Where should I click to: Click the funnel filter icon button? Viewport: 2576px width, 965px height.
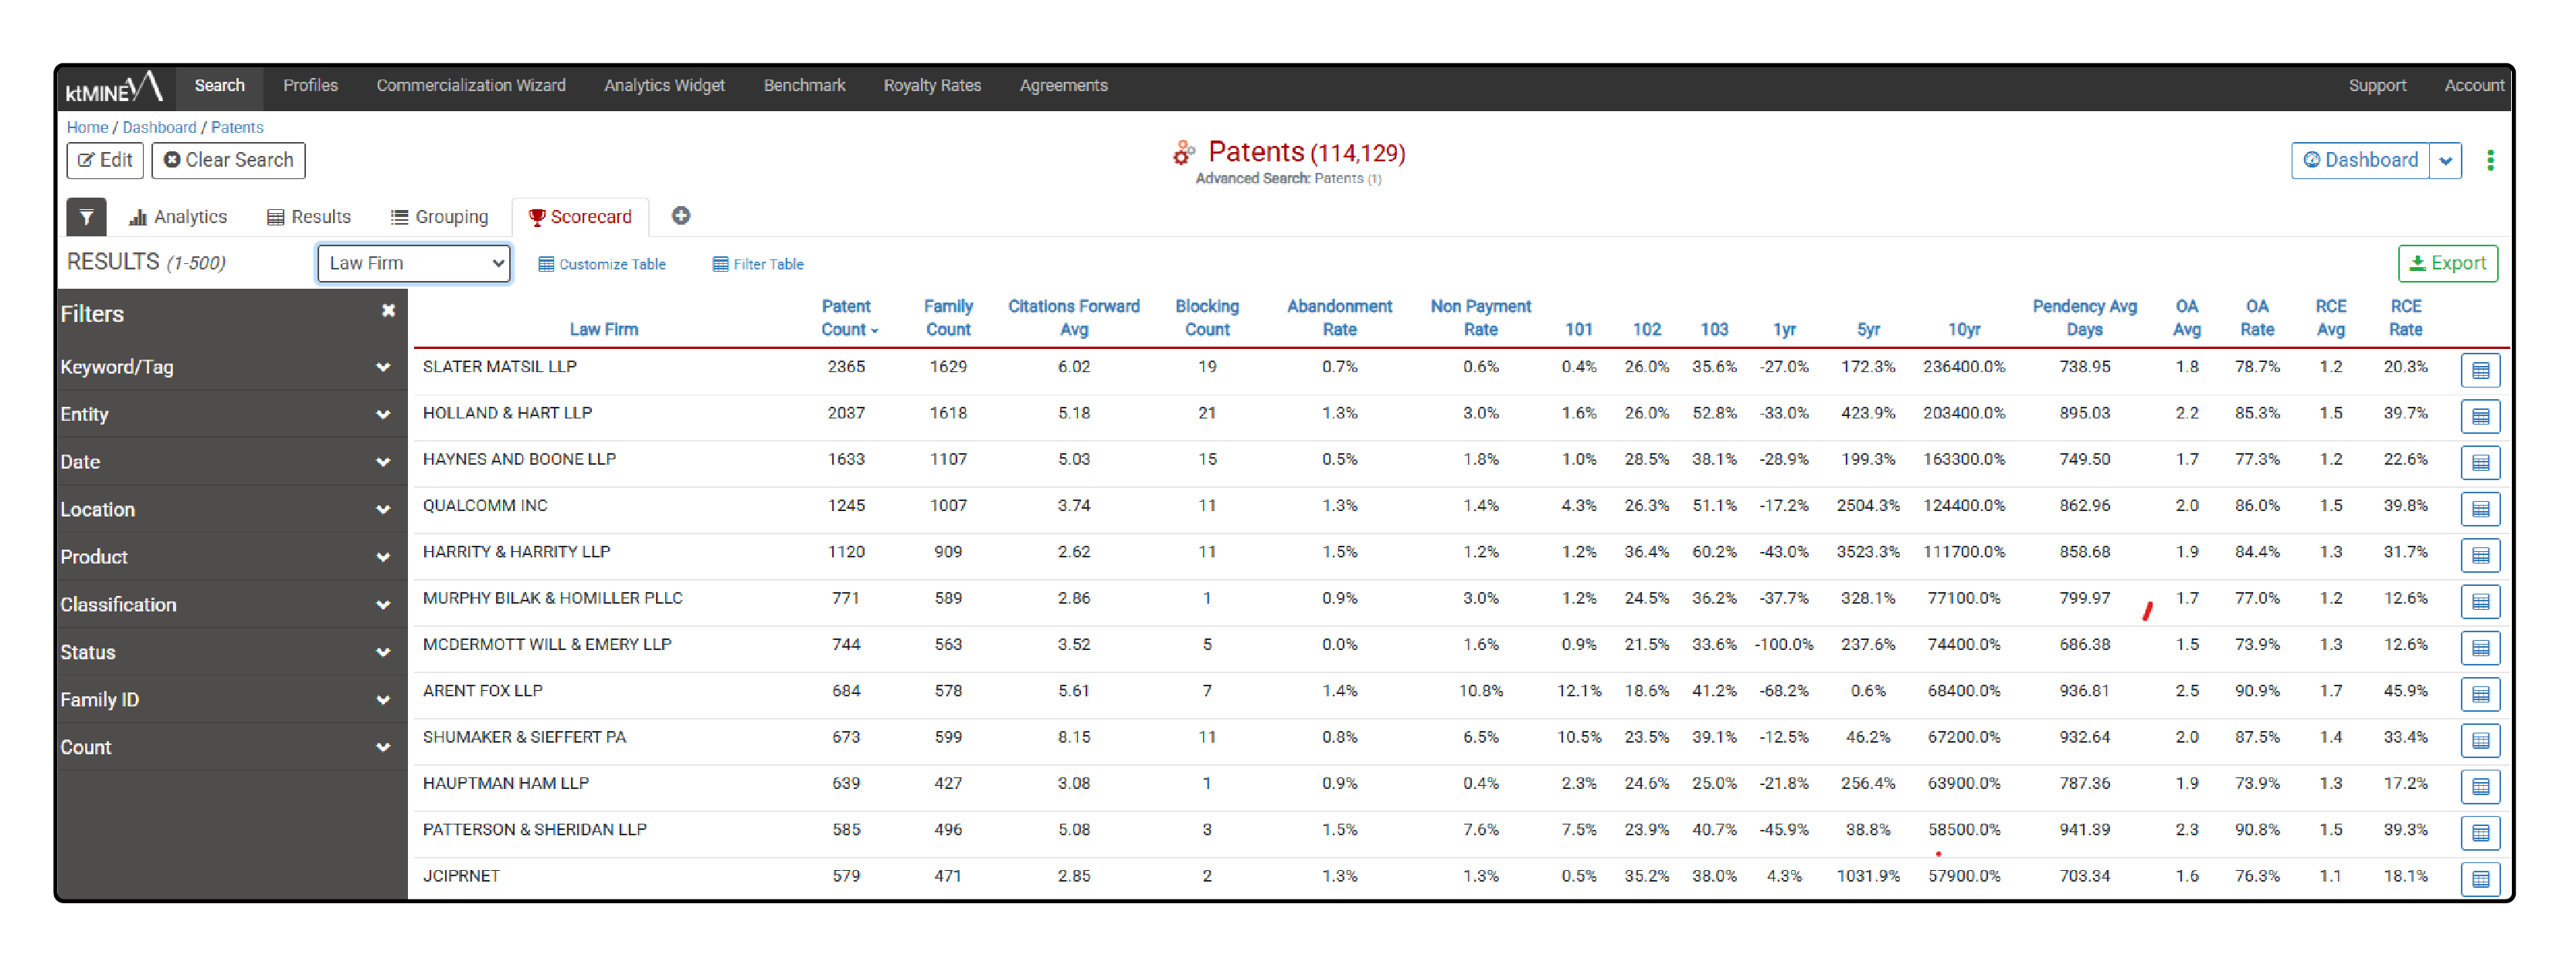86,217
